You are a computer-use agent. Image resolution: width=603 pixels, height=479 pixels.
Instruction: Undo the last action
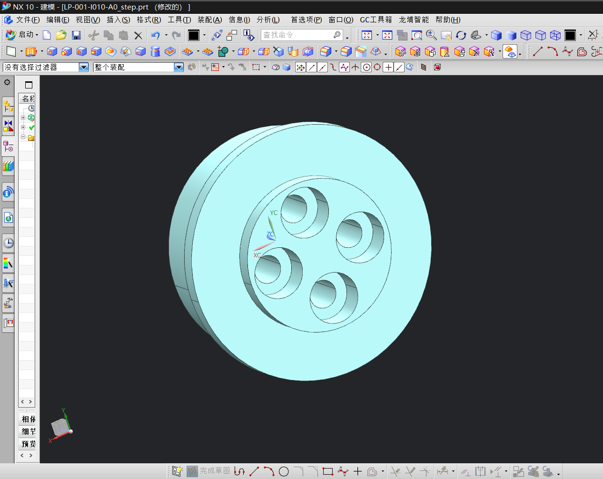[155, 35]
